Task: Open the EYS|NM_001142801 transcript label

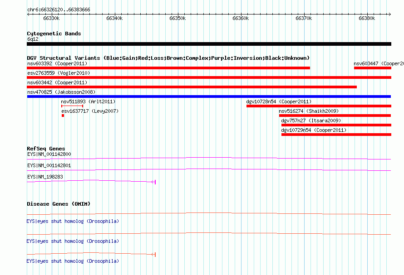Action: click(49, 165)
